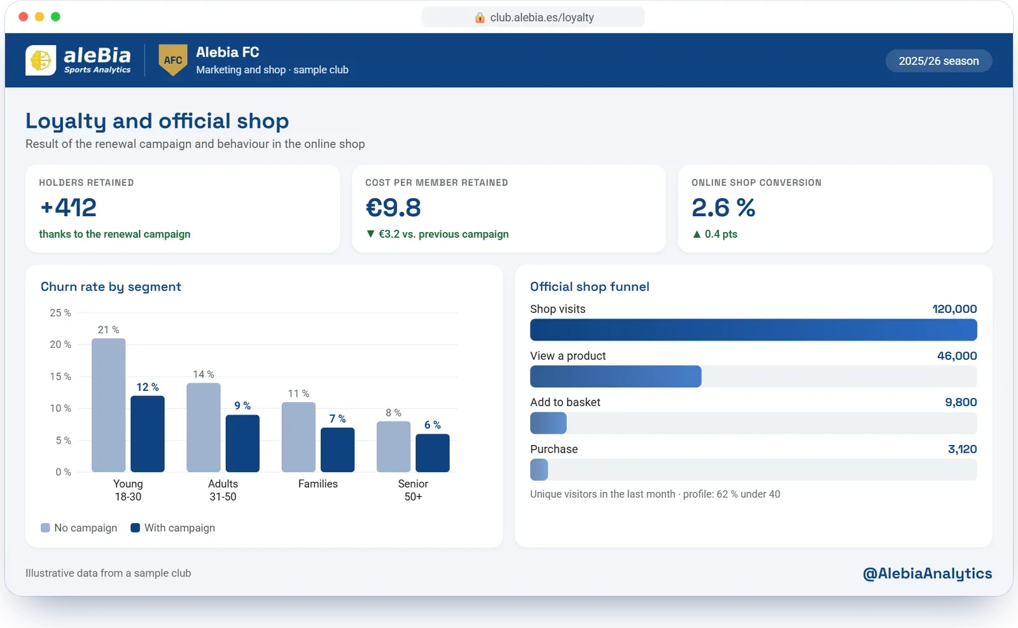Click the View a product funnel bar
Image resolution: width=1018 pixels, height=628 pixels.
coord(616,376)
